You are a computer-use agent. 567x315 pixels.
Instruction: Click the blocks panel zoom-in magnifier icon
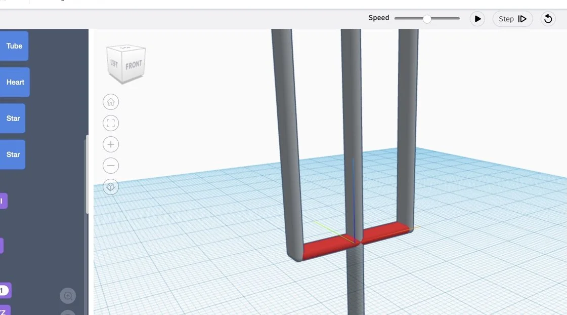(68, 296)
